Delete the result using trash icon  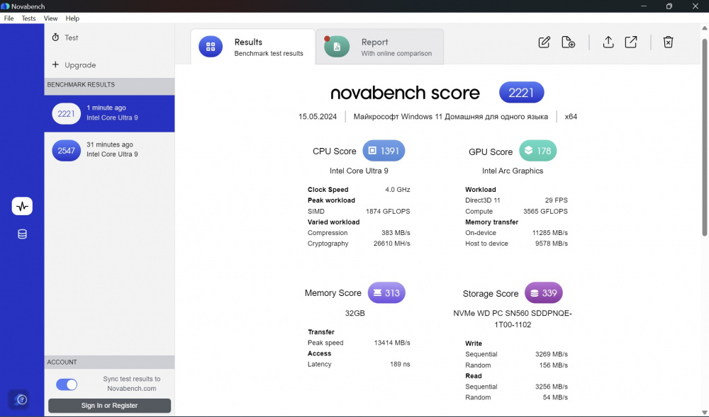(x=668, y=42)
